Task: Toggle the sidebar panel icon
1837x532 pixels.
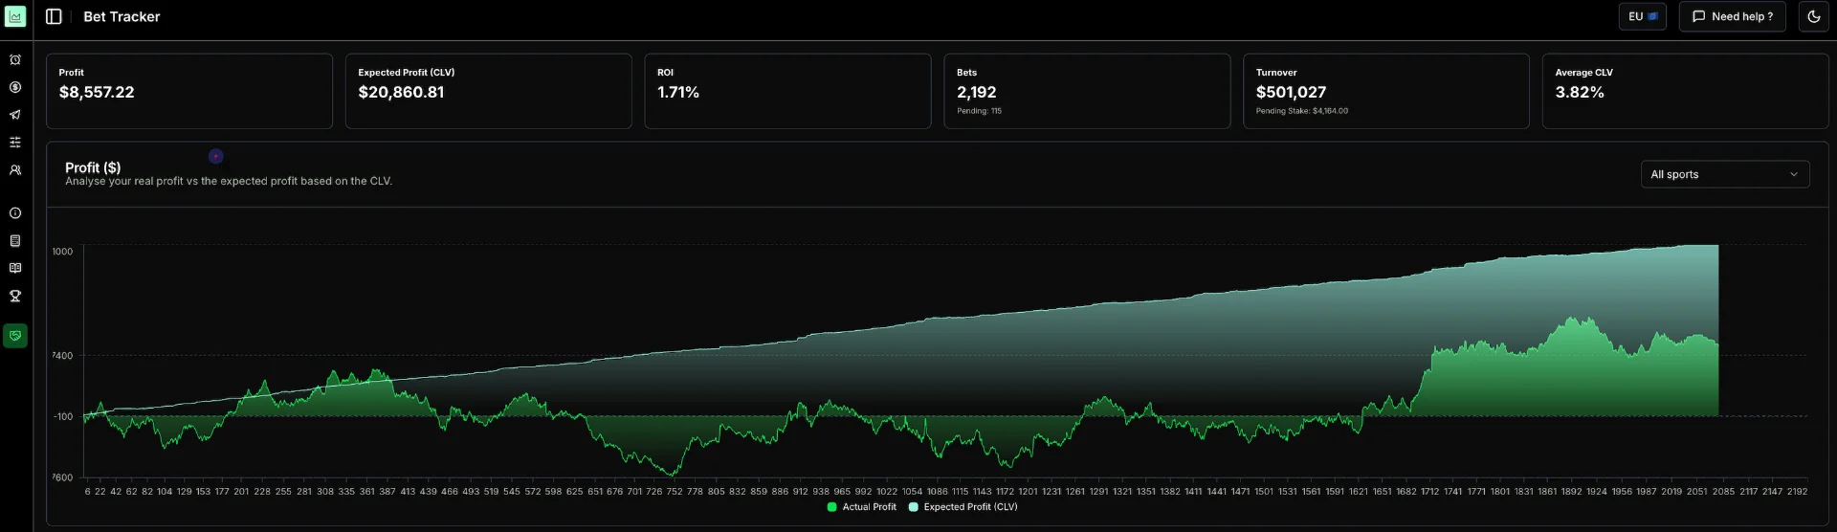Action: tap(54, 16)
